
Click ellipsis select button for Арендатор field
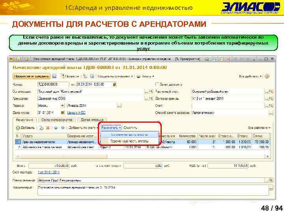[x=146, y=99]
